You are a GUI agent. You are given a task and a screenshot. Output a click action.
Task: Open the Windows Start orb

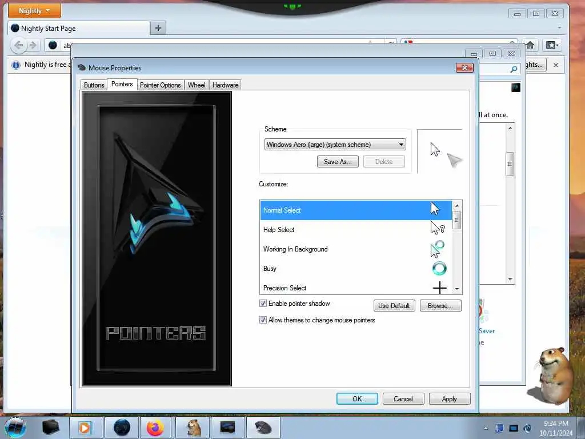(15, 428)
